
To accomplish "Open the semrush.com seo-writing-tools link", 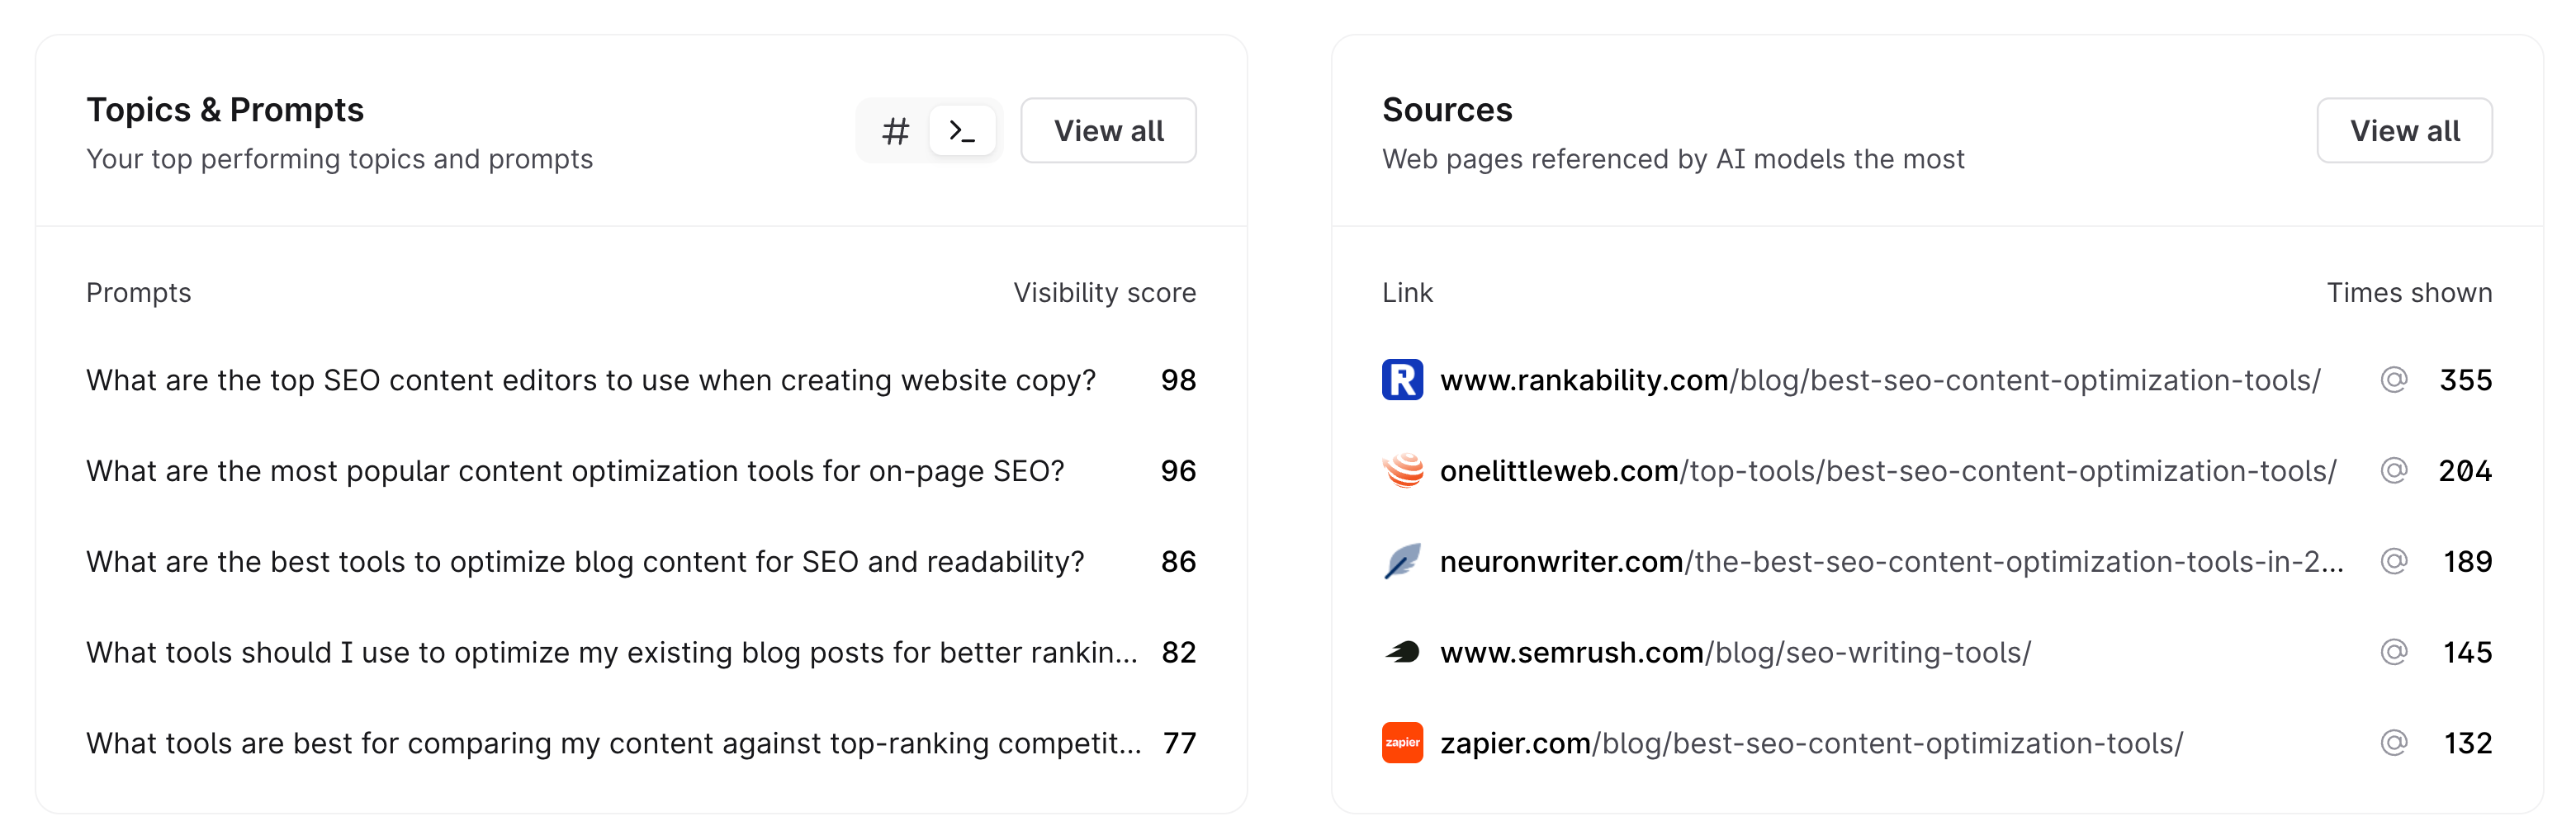I will (x=1735, y=654).
